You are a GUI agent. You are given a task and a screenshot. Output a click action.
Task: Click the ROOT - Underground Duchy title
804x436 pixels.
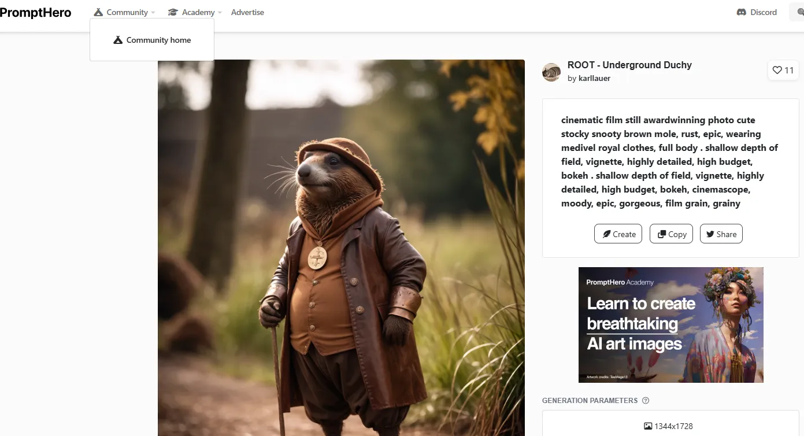[629, 65]
